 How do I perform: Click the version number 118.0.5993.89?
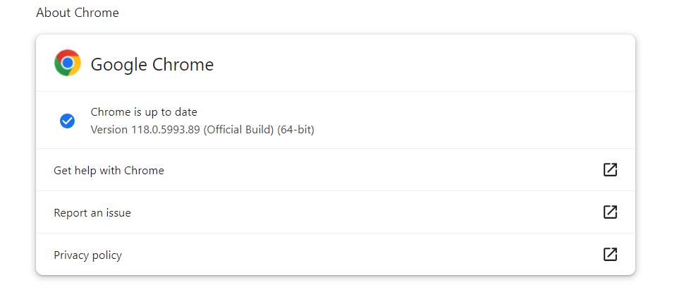click(166, 130)
